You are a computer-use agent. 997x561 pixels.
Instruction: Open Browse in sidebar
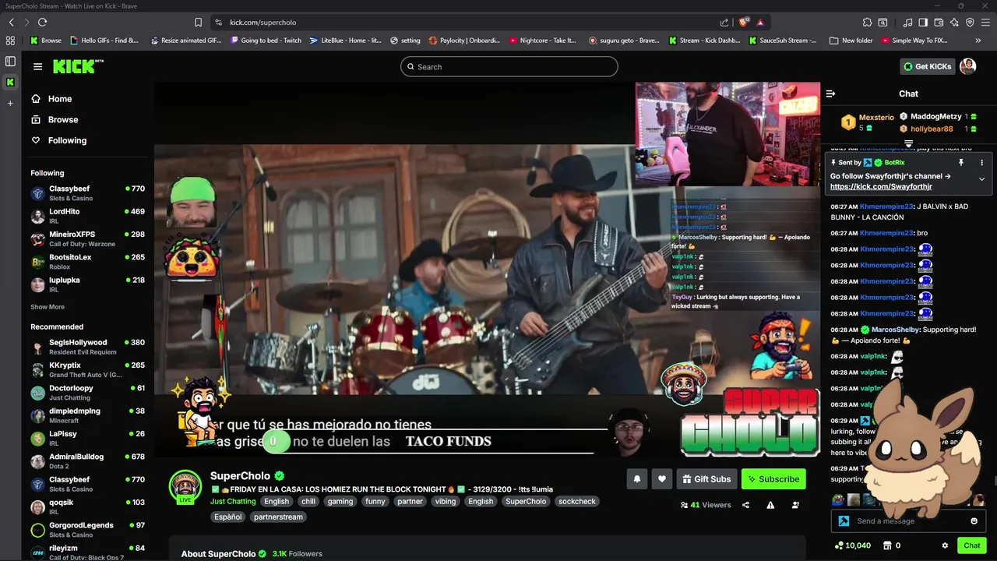click(55, 120)
